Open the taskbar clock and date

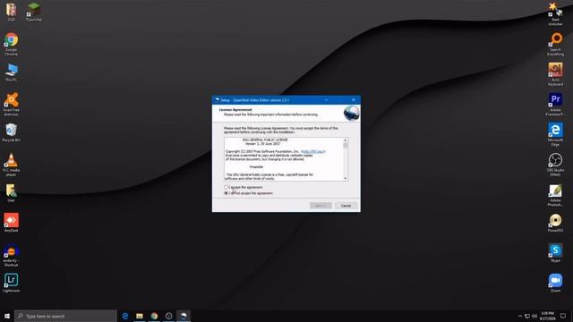tap(547, 316)
